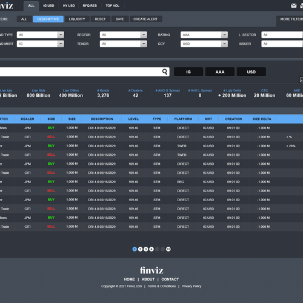Viewport: 303px width, 303px height.
Task: Click the +28% value cell
Action: pos(291,146)
